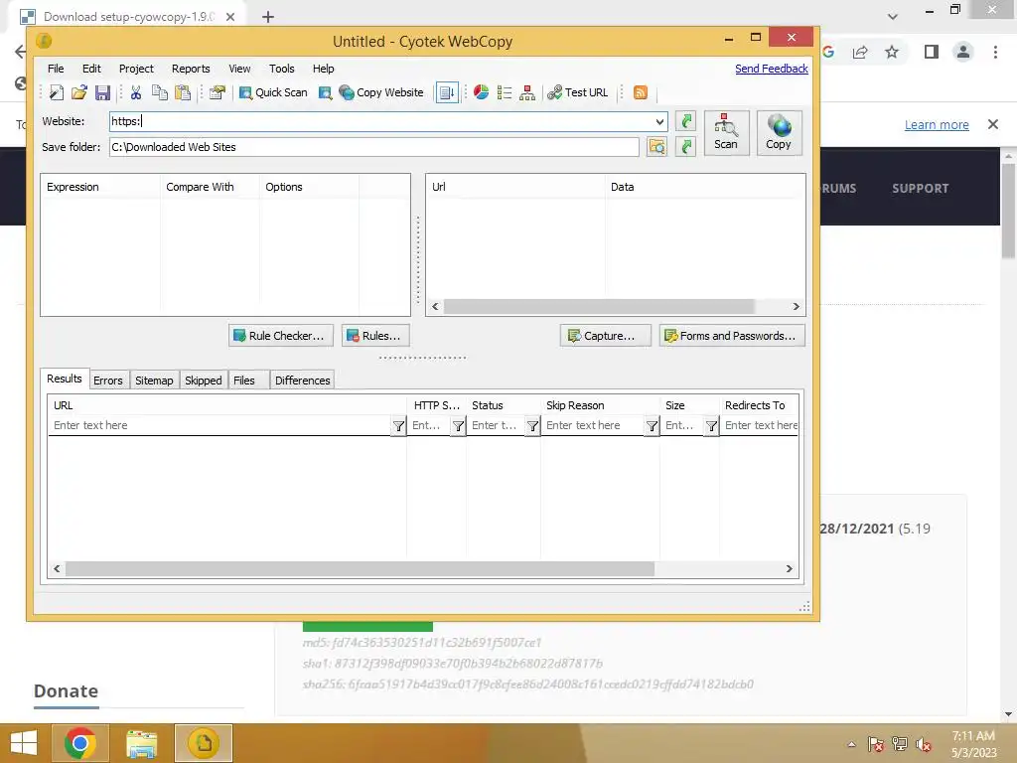Image resolution: width=1017 pixels, height=763 pixels.
Task: Click the sitemap diagram toolbar icon
Action: click(527, 92)
